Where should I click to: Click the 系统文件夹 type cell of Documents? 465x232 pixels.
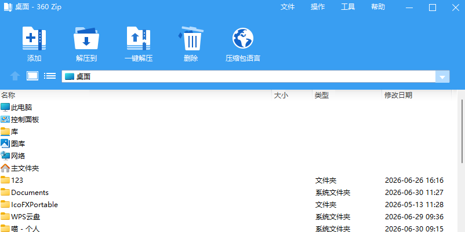[333, 193]
